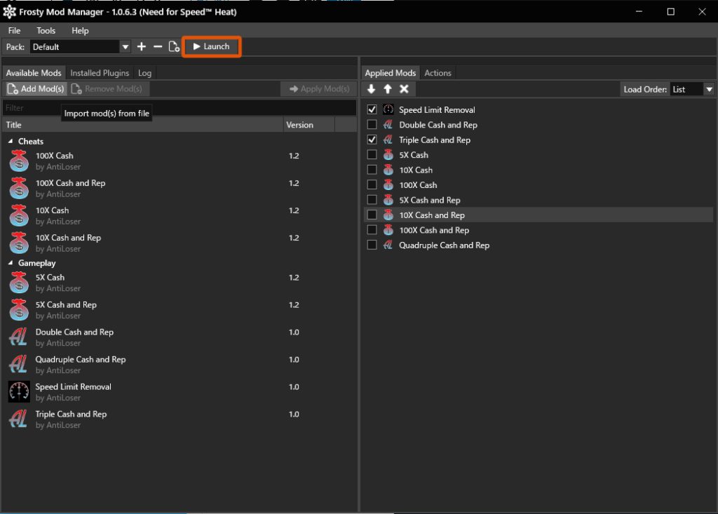The image size is (718, 514).
Task: Click the 100X Cash and Rep icon in Available Mods
Action: click(x=19, y=189)
